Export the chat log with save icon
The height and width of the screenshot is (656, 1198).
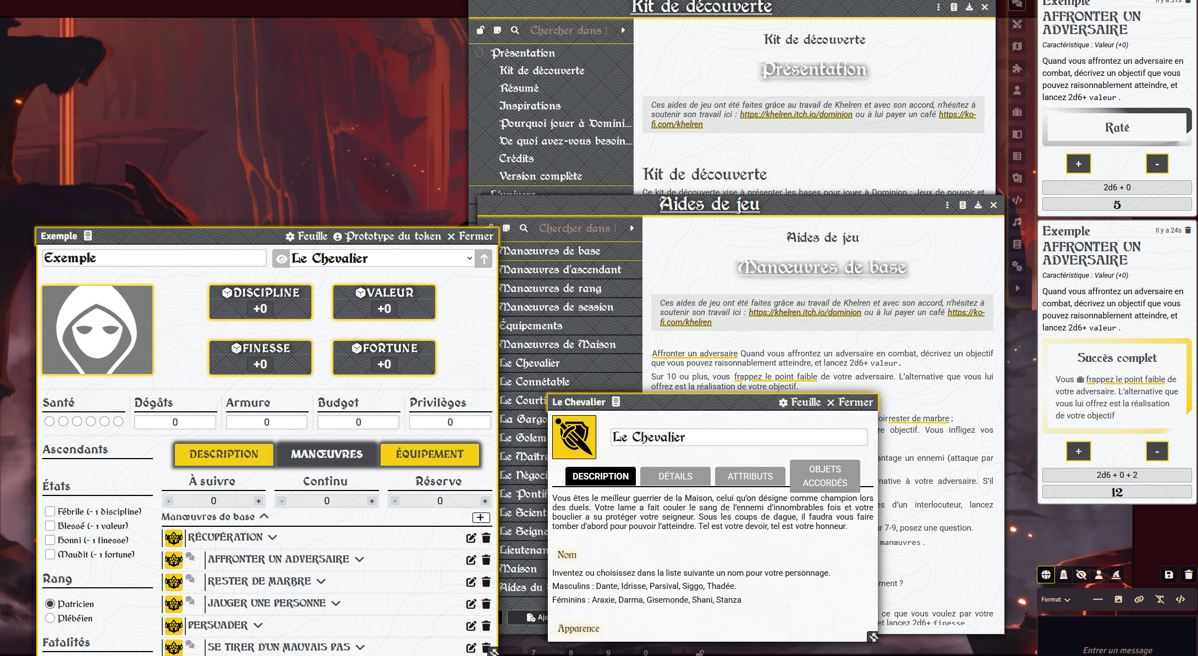pos(1169,575)
